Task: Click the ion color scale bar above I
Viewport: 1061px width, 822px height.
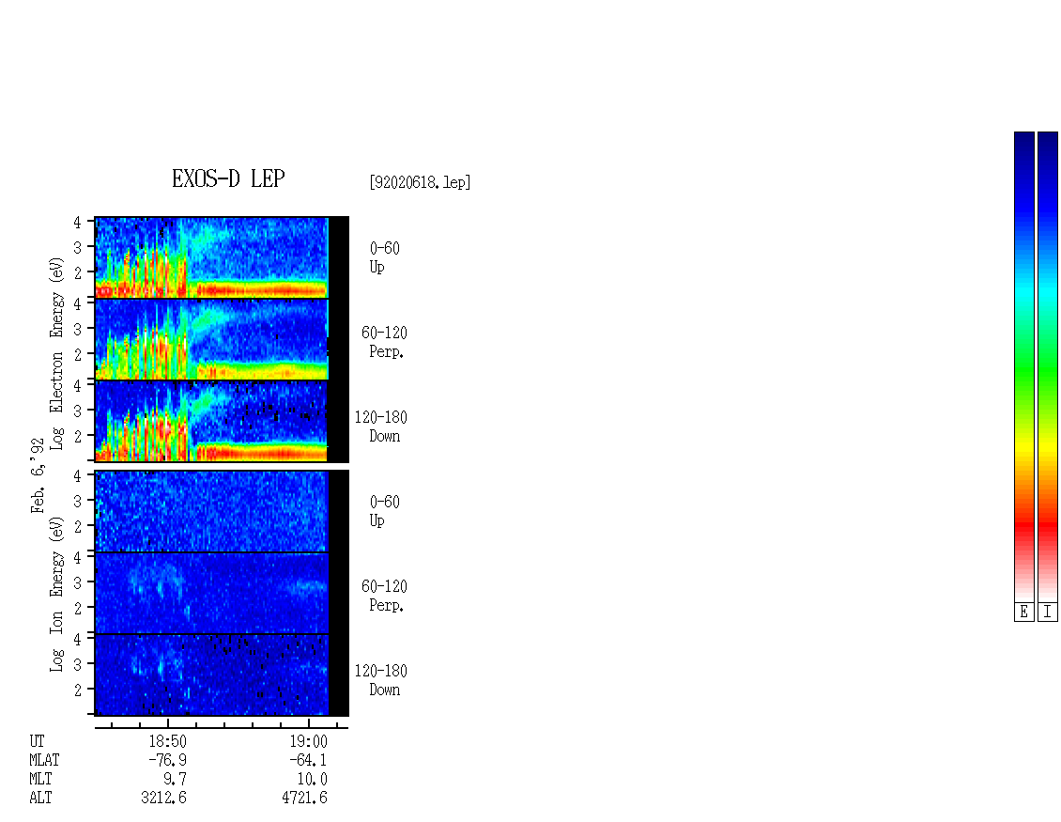Action: [x=1048, y=366]
